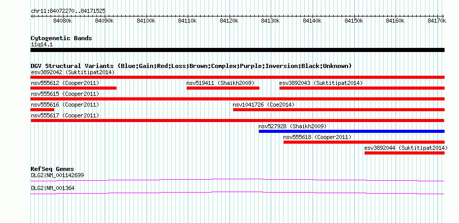Click the 11q14.1 band label
The height and width of the screenshot is (223, 459).
pos(42,45)
